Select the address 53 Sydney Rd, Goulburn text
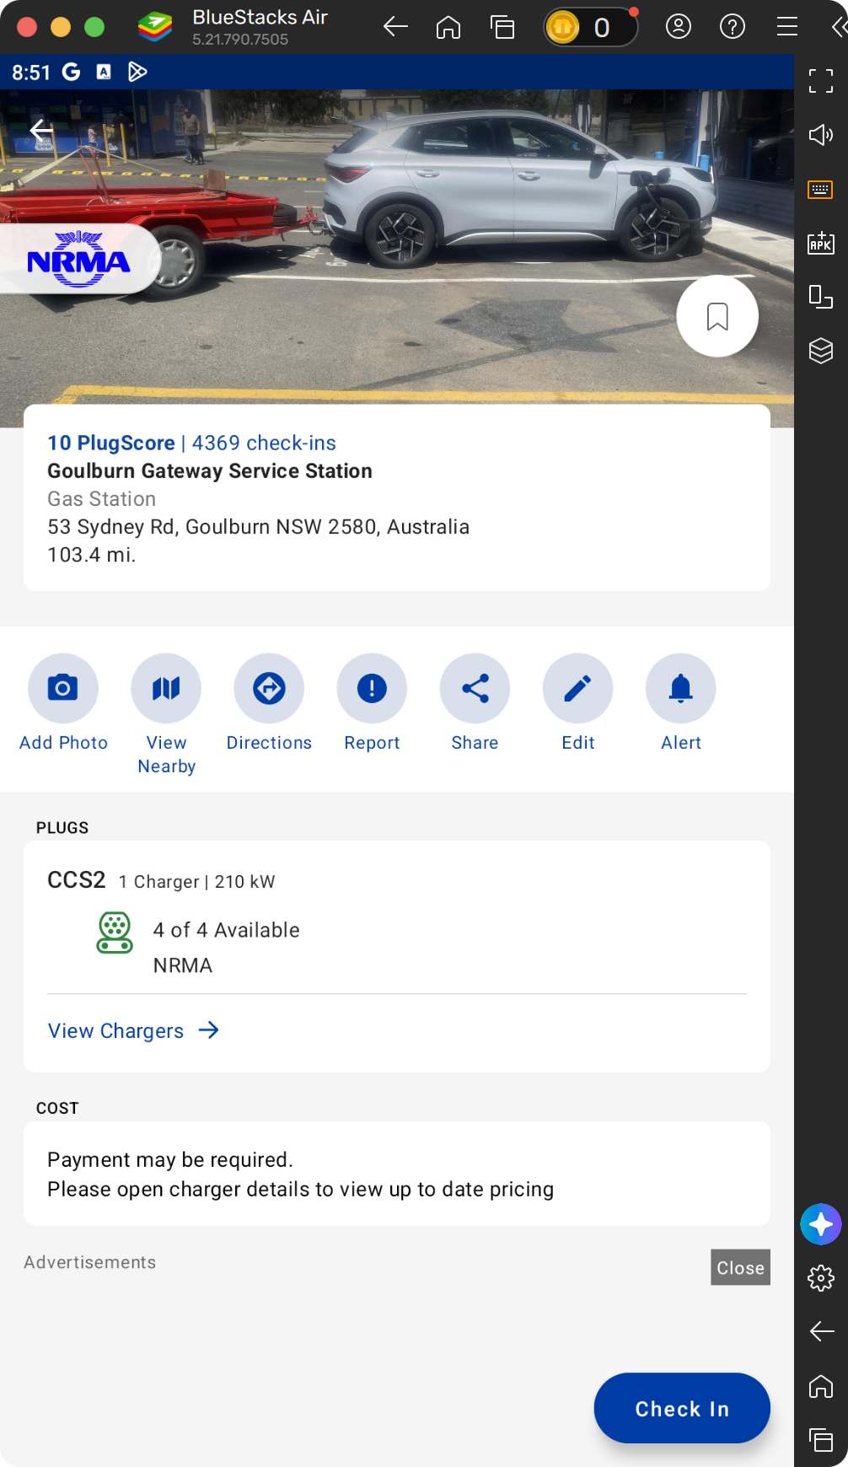 tap(258, 527)
